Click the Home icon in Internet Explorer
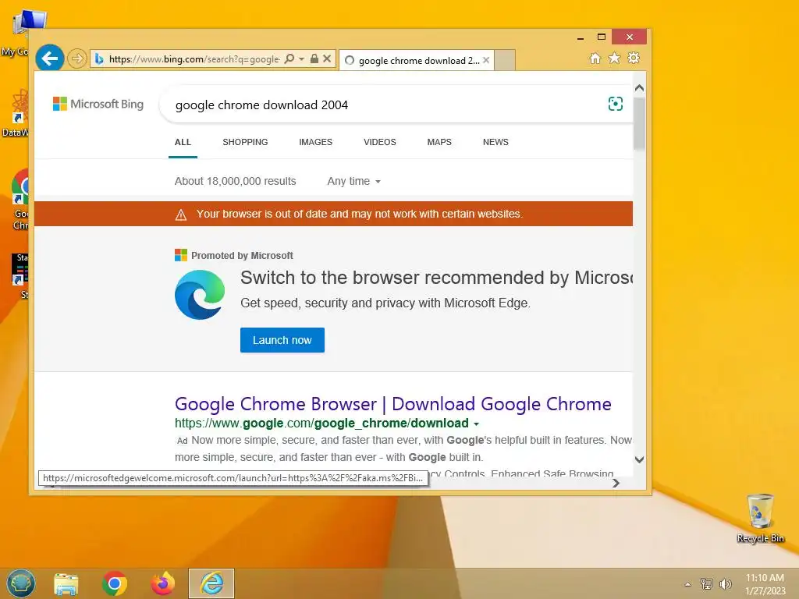 (x=595, y=58)
